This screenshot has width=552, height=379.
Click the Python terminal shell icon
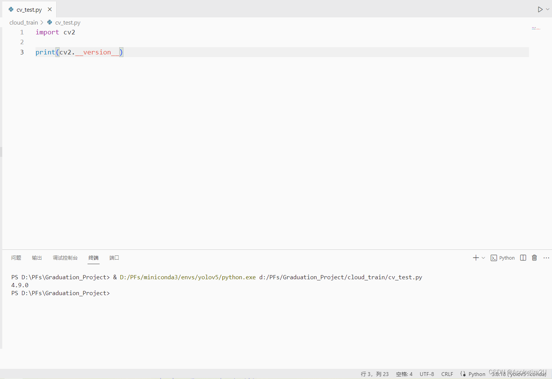494,258
